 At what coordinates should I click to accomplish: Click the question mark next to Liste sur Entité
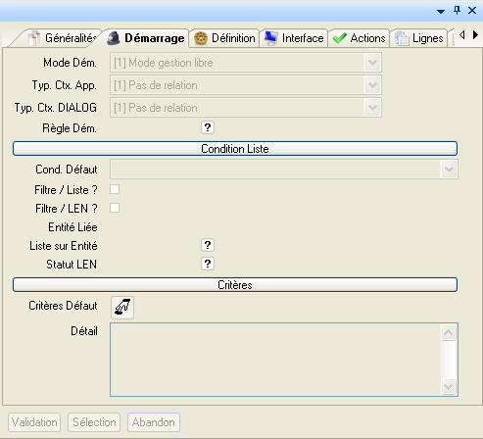(208, 245)
